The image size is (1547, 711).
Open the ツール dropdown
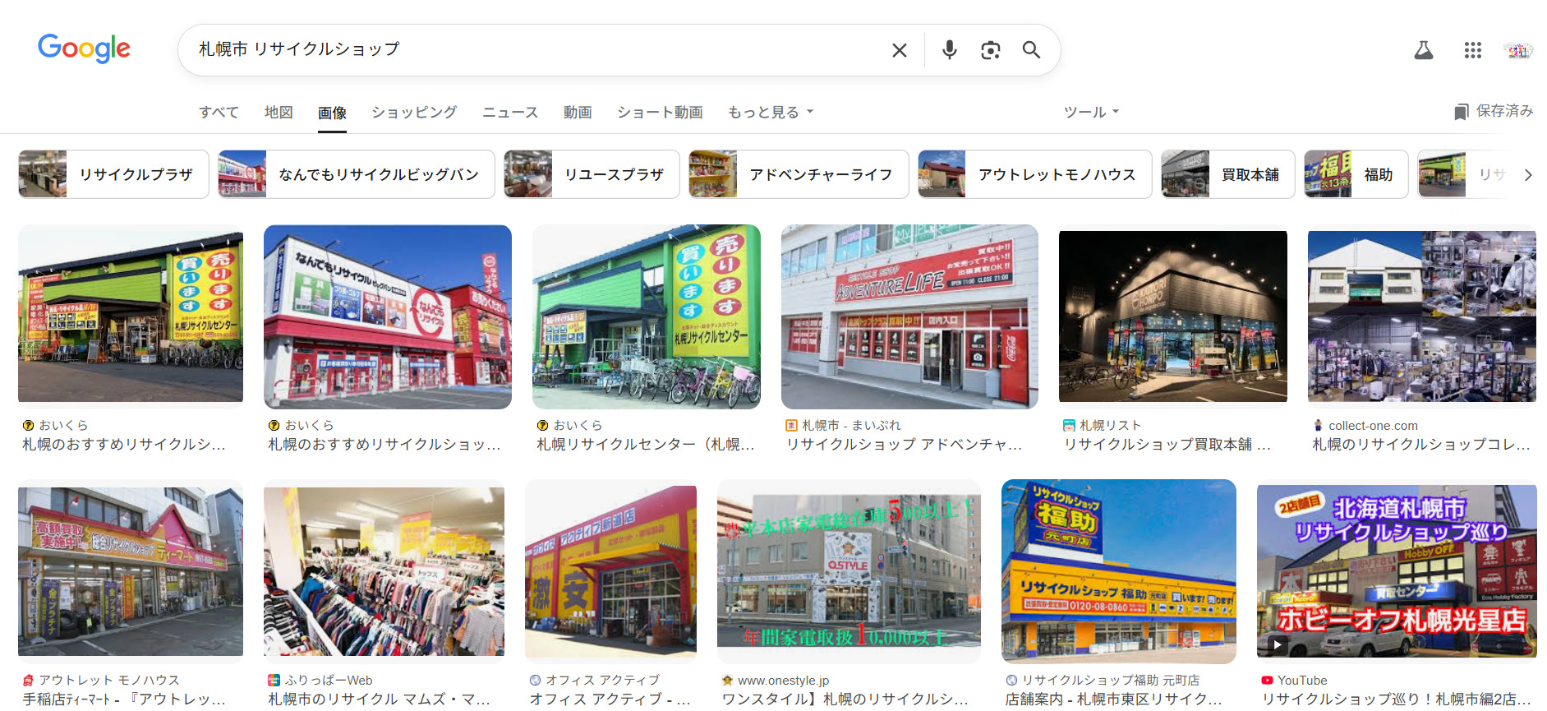(1091, 112)
